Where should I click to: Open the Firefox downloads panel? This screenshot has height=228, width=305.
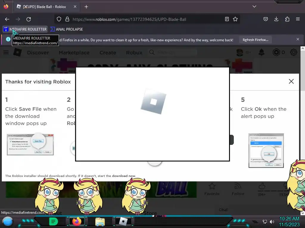(x=276, y=19)
